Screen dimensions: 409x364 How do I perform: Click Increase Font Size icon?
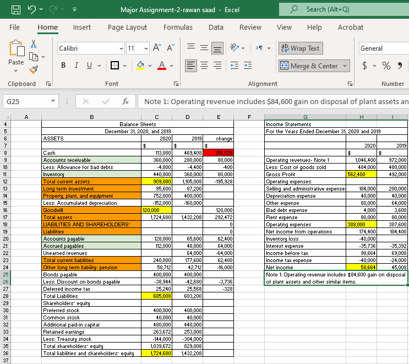[157, 48]
